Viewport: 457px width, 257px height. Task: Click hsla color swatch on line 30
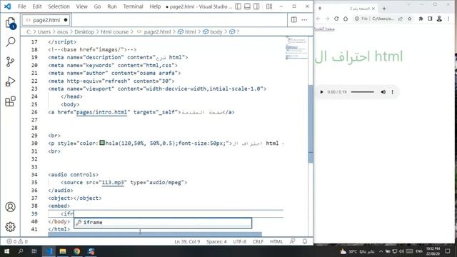pos(102,143)
